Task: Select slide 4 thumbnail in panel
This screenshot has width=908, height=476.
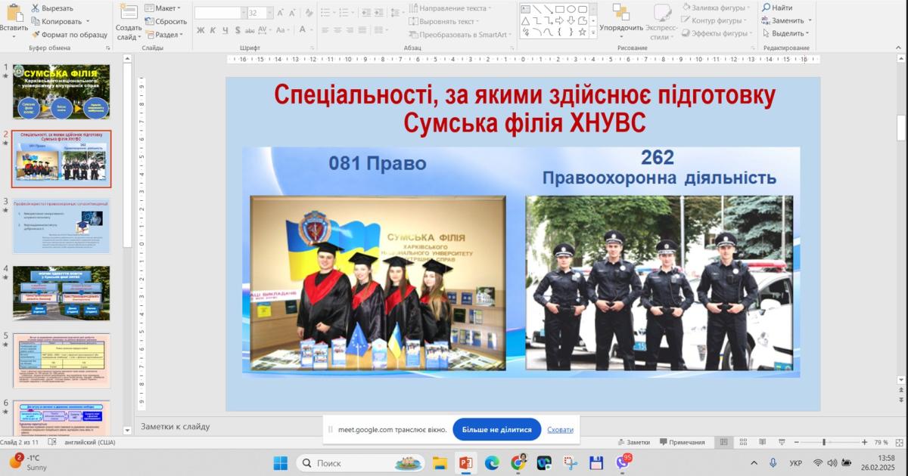Action: point(61,293)
